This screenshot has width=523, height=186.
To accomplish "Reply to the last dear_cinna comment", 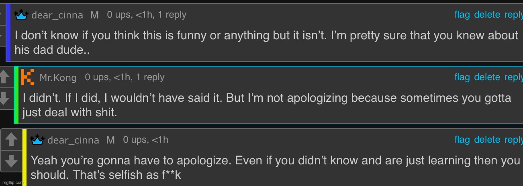I will tap(513, 139).
